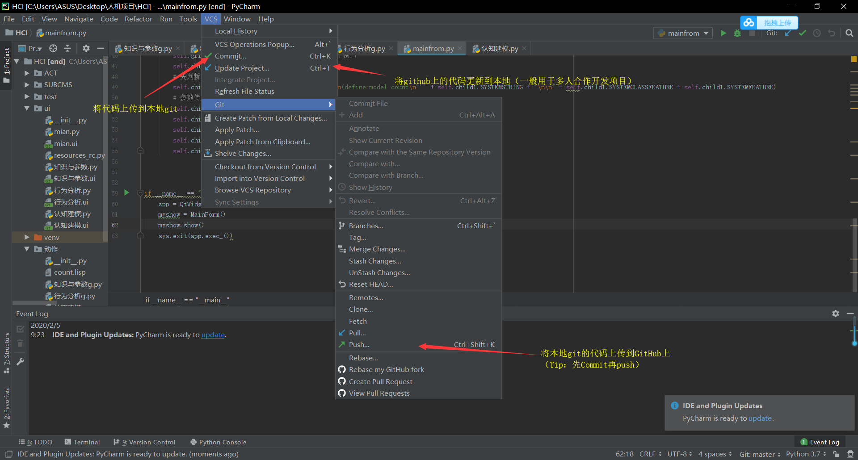Image resolution: width=858 pixels, height=460 pixels.
Task: Click the Git revert icon in toolbar
Action: [x=831, y=33]
